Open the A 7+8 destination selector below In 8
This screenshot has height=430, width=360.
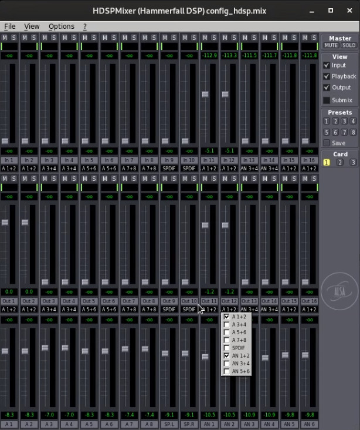[x=149, y=169]
